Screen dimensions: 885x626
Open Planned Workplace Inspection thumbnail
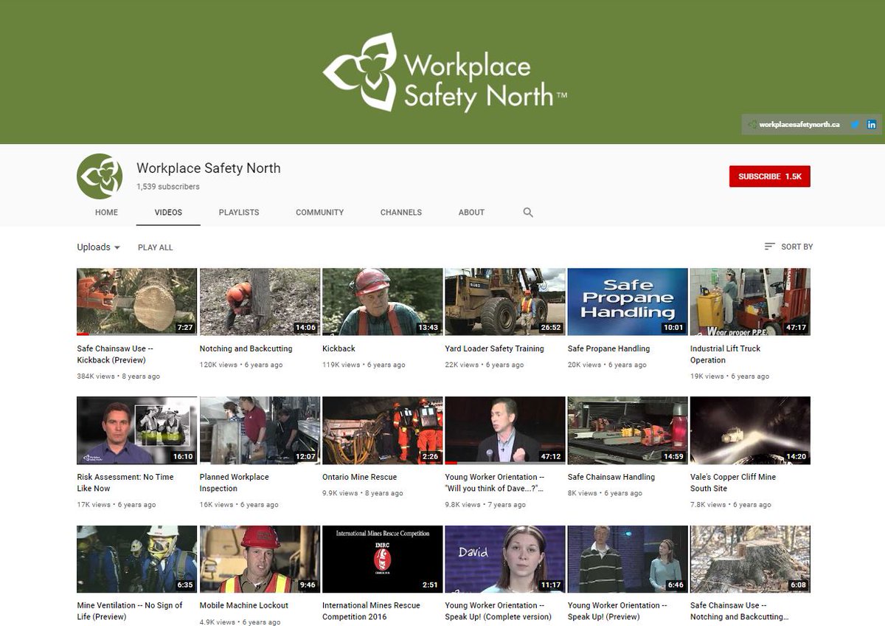(x=260, y=430)
